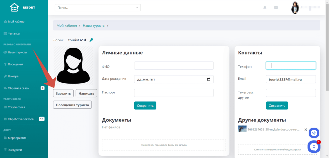This screenshot has height=158, width=329.
Task: Follow the Наши туристы breadcrumb link
Action: click(94, 26)
